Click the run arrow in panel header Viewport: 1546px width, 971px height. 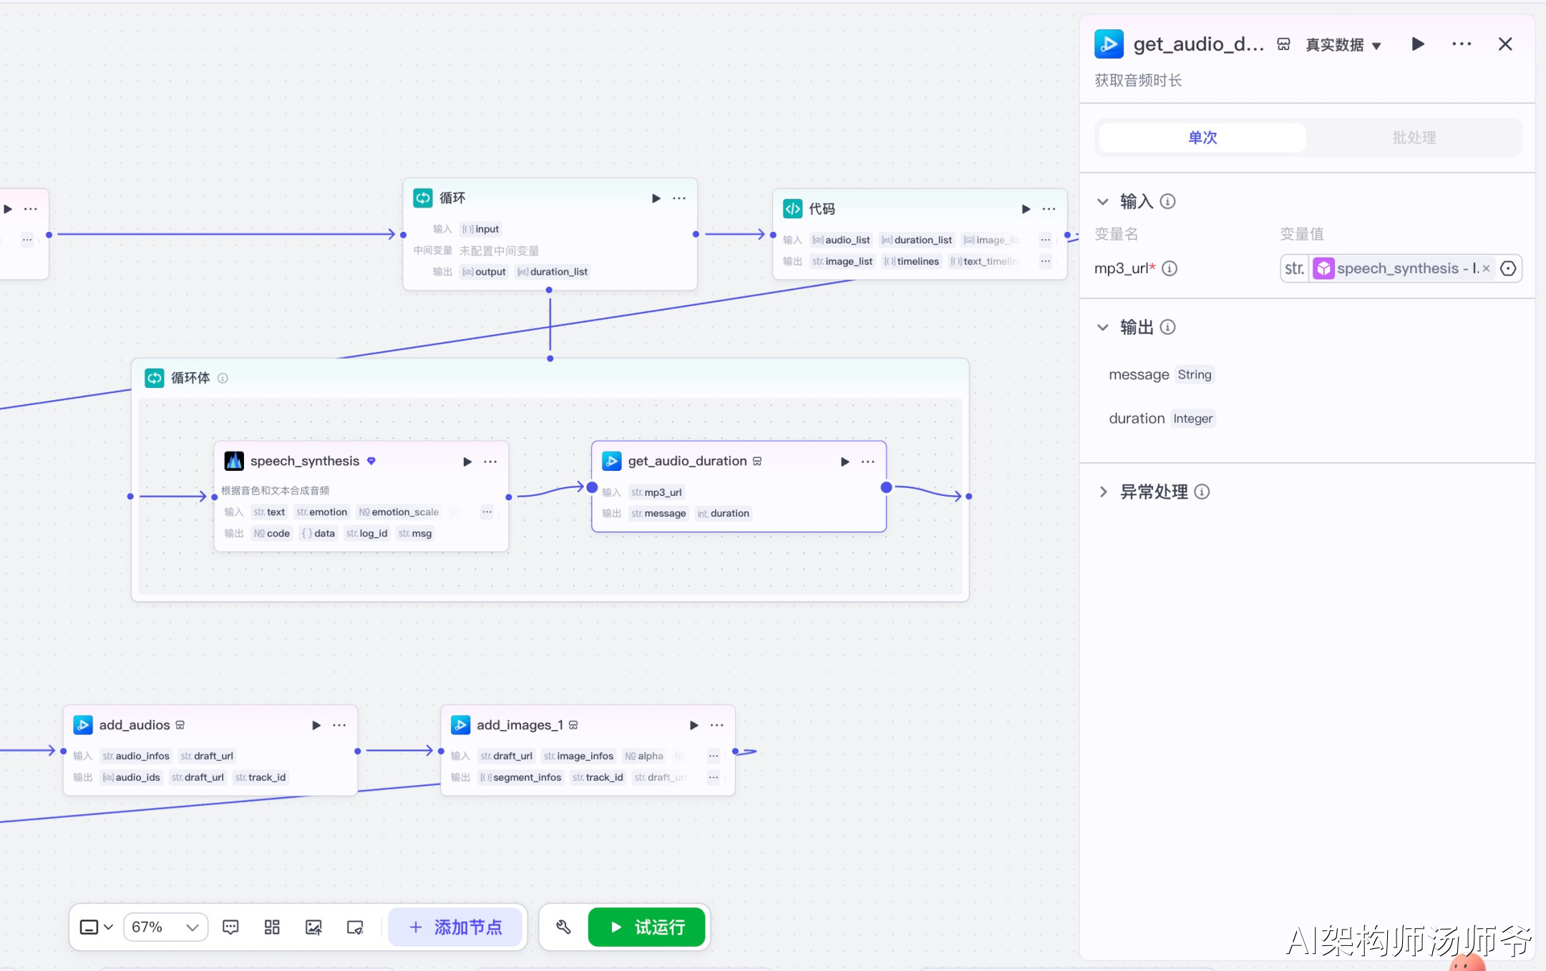(1418, 44)
